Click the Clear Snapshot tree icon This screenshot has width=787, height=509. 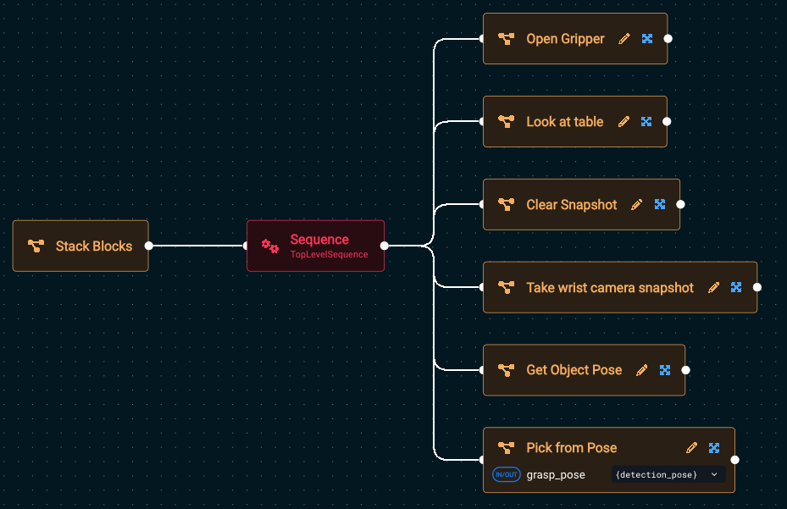[x=506, y=204]
